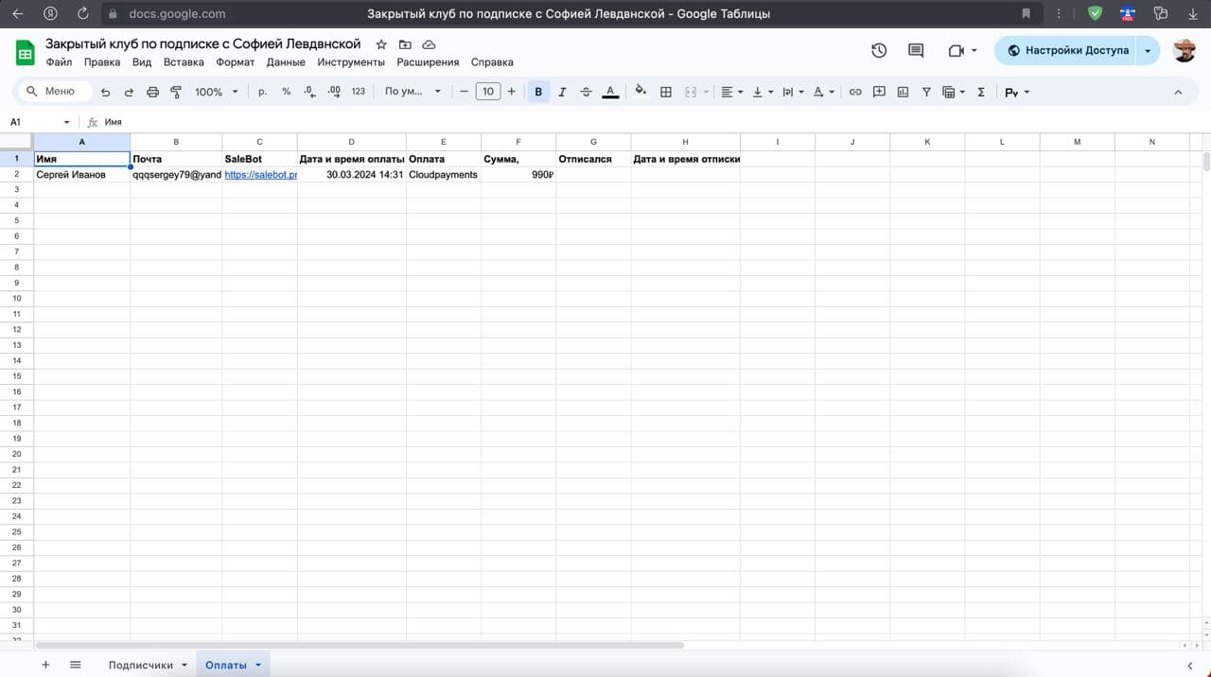
Task: Switch to the Подписчики sheet tab
Action: point(141,665)
